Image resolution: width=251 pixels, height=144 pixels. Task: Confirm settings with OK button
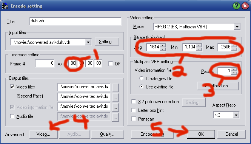[201, 134]
